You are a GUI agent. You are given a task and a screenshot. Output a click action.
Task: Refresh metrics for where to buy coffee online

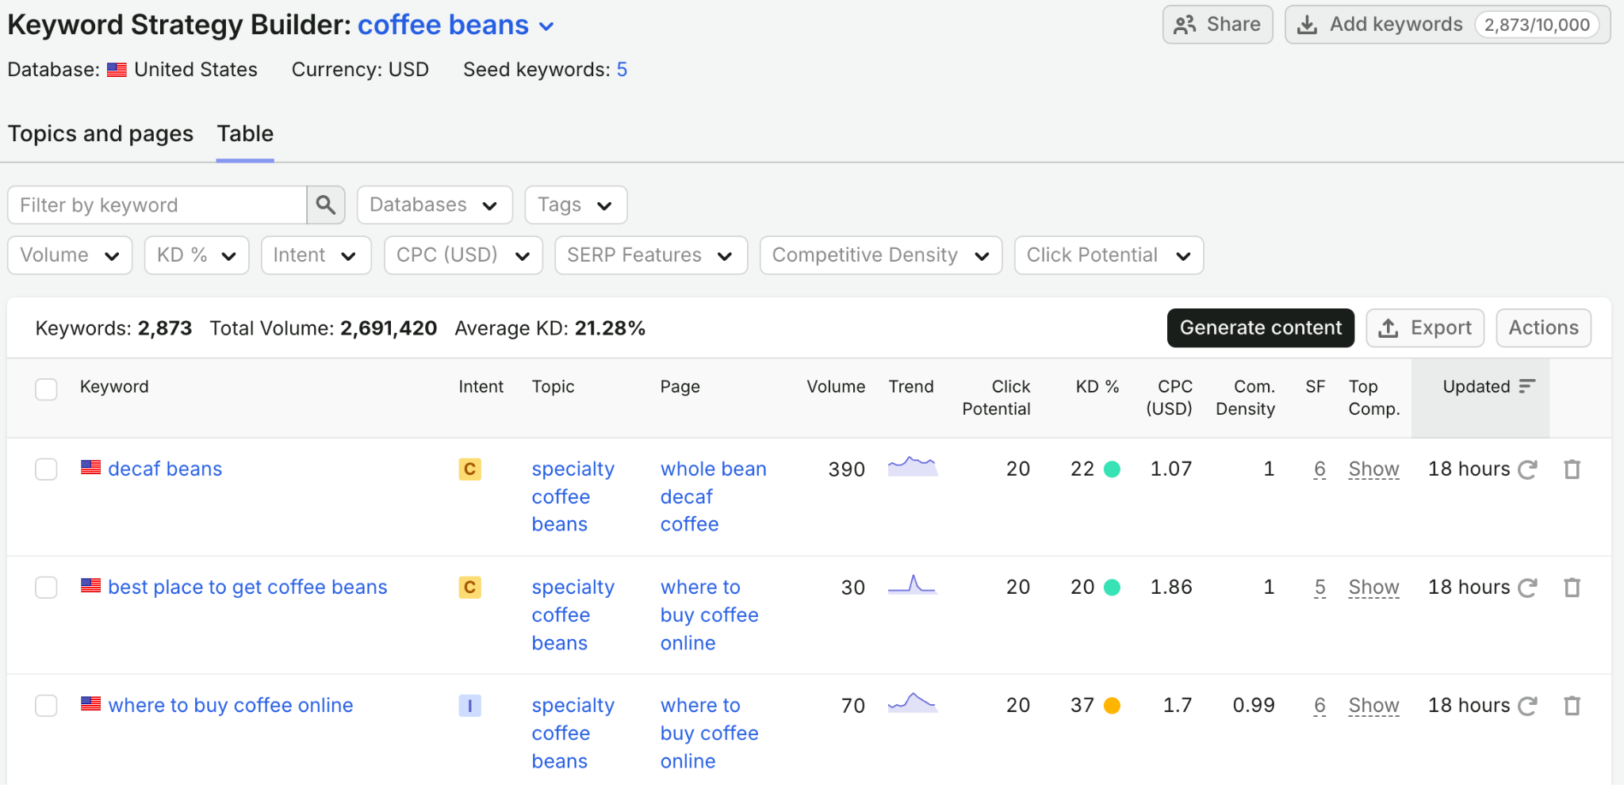click(1527, 706)
